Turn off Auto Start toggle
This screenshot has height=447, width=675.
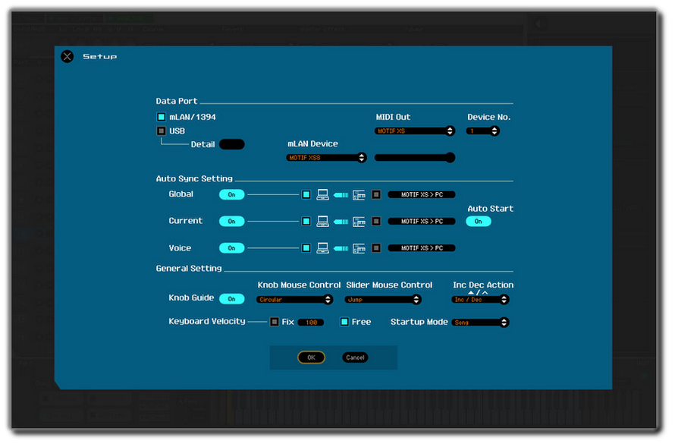pyautogui.click(x=478, y=222)
